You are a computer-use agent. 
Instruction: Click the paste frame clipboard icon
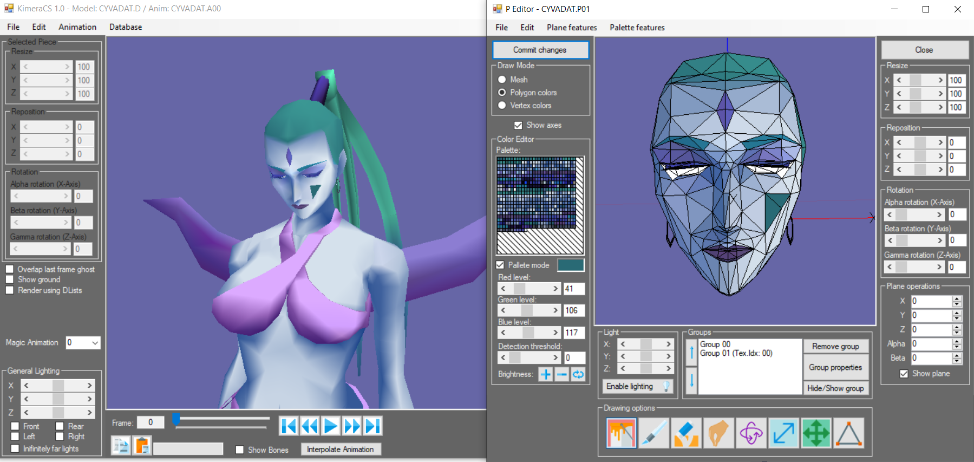[142, 446]
